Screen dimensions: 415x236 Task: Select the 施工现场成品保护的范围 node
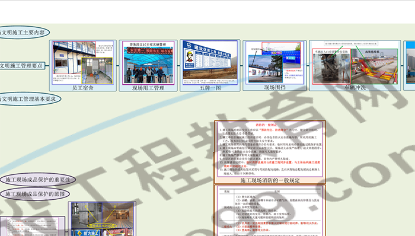tap(35, 194)
